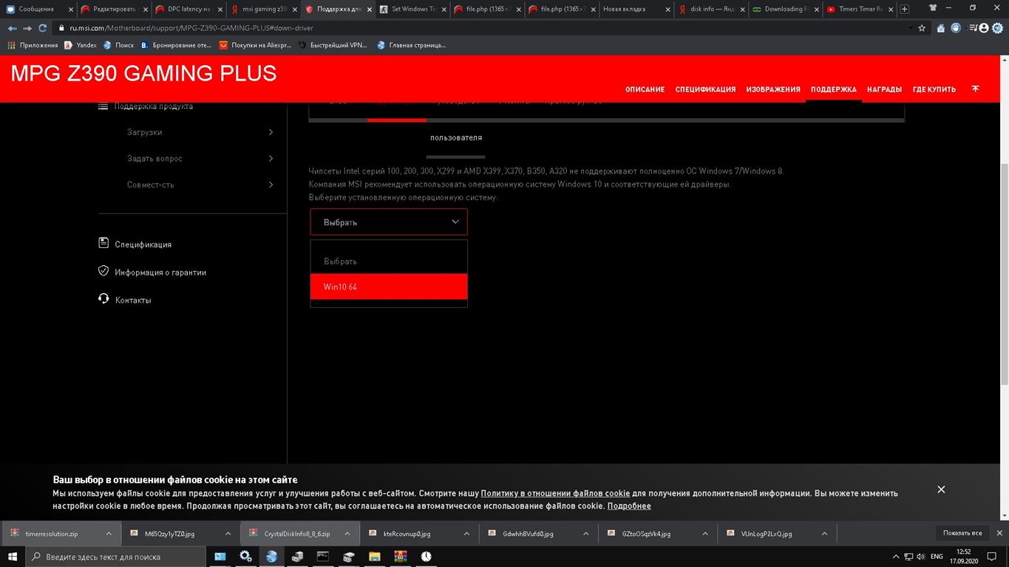Open the Chrome menu at toolbar end
1009x567 pixels.
pos(997,28)
